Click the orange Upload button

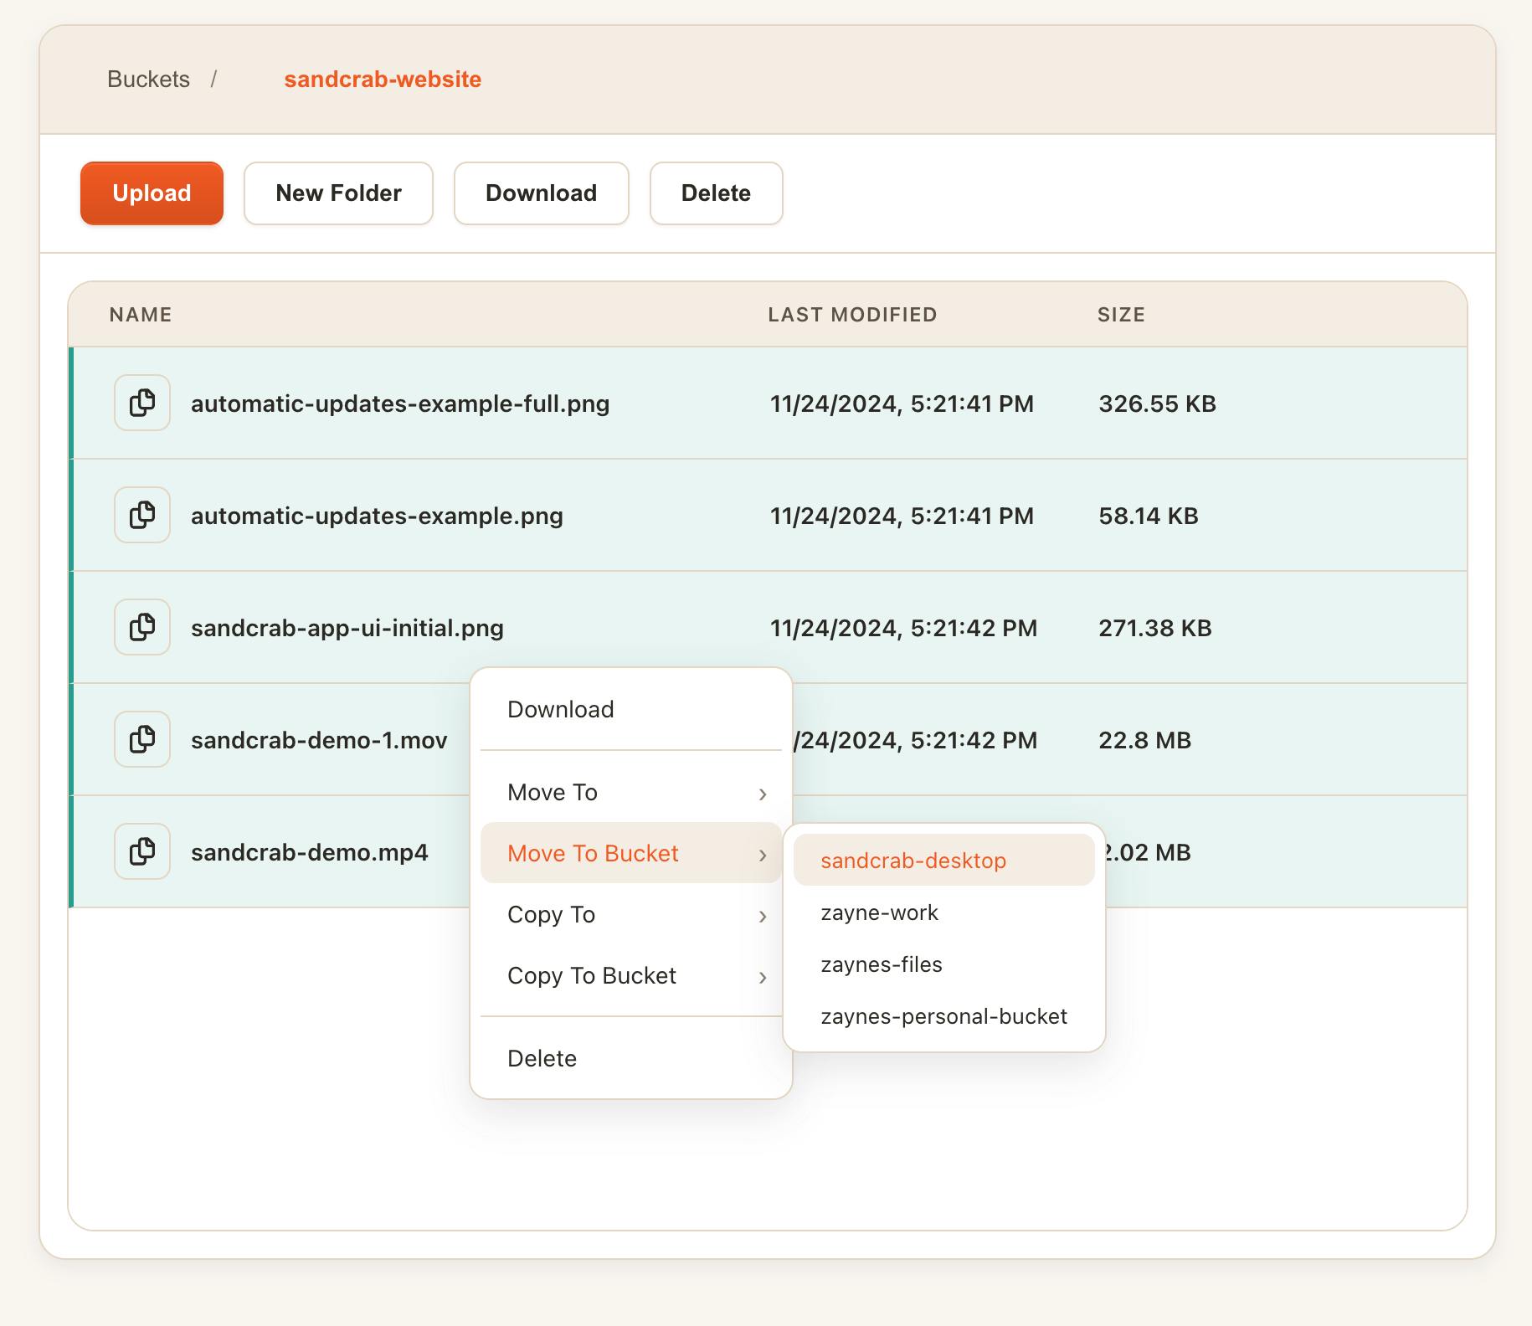[152, 193]
